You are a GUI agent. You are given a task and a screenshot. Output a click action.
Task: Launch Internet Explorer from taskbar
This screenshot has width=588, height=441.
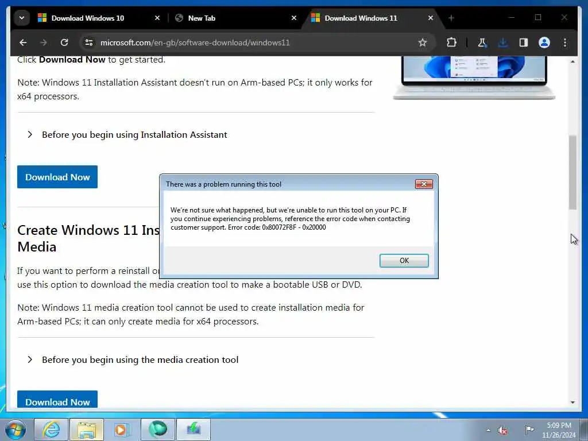[x=51, y=430]
